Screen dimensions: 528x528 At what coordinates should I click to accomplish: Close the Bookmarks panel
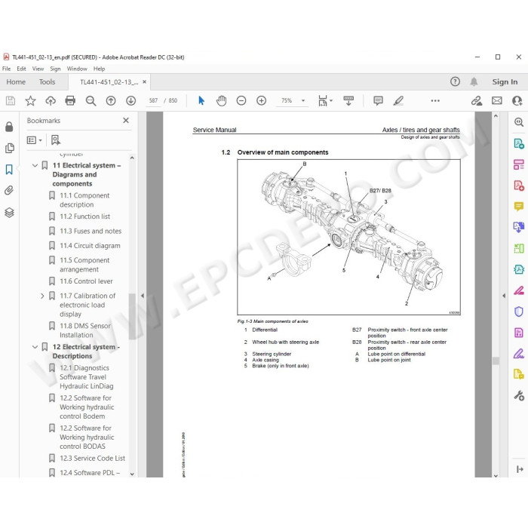tap(126, 120)
